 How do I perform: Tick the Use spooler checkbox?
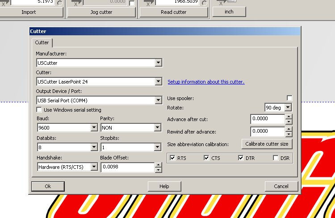pyautogui.click(x=289, y=98)
